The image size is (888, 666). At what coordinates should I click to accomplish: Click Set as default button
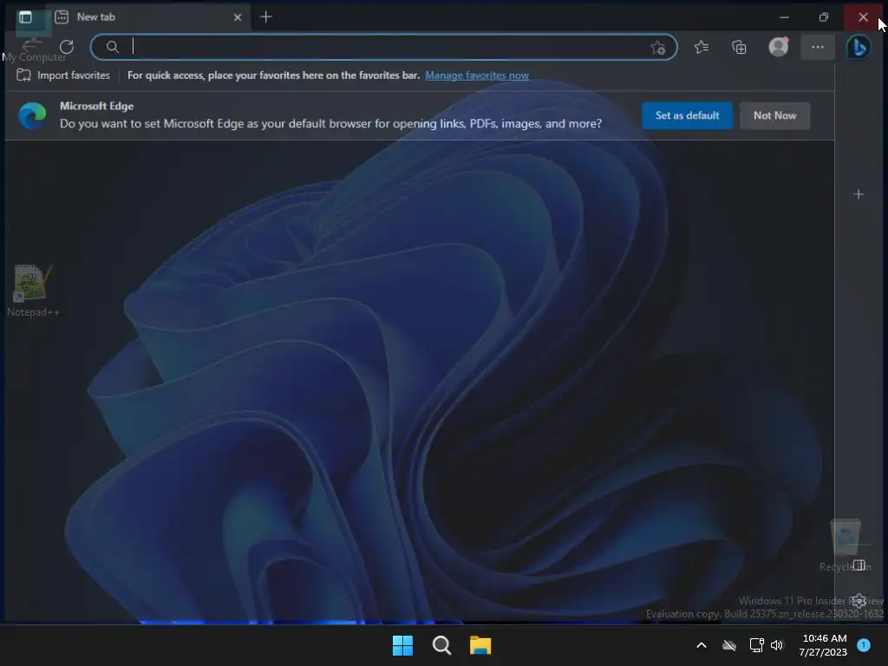click(x=688, y=115)
